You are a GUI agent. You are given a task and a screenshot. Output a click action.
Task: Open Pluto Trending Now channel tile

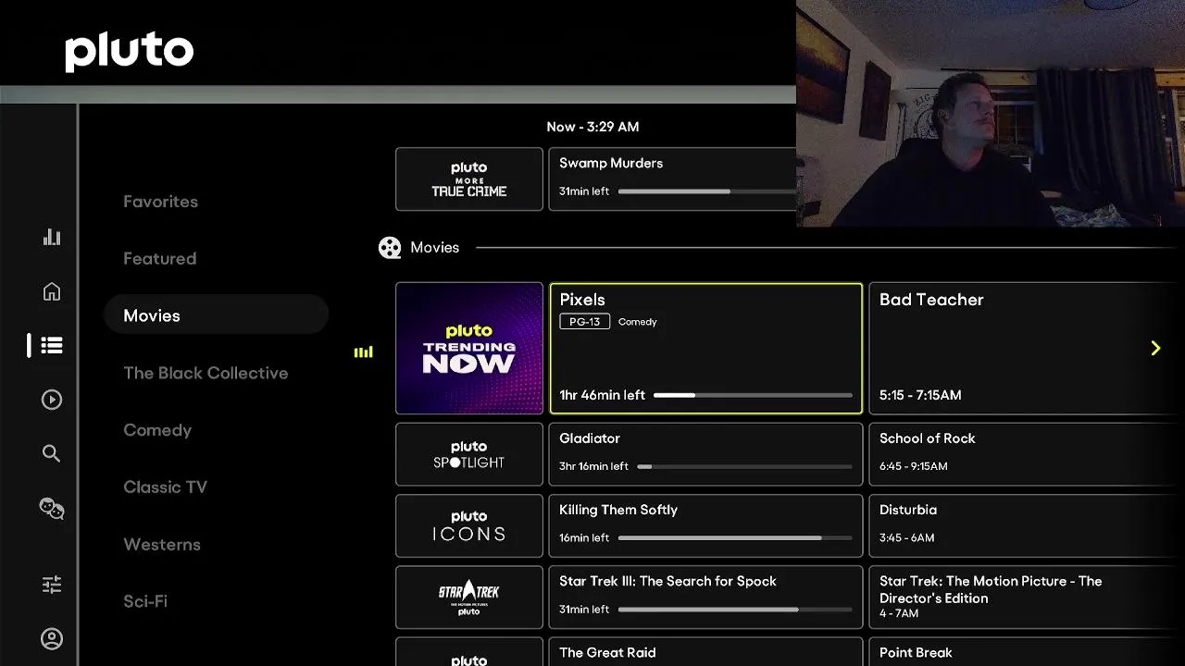pos(469,348)
